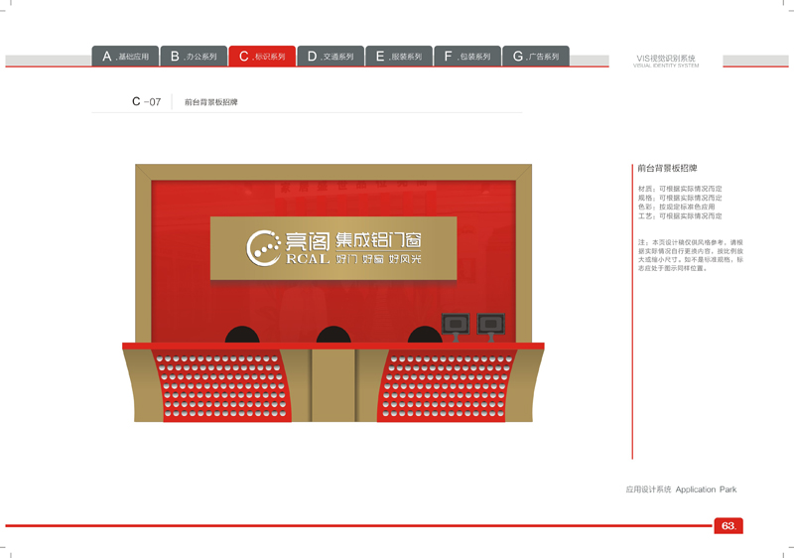Click the RCAL lettering on the sign
Image resolution: width=794 pixels, height=558 pixels.
[x=308, y=259]
